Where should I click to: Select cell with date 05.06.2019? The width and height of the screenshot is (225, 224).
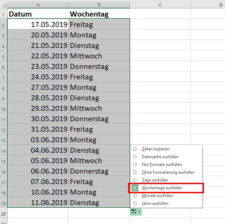tap(38, 160)
